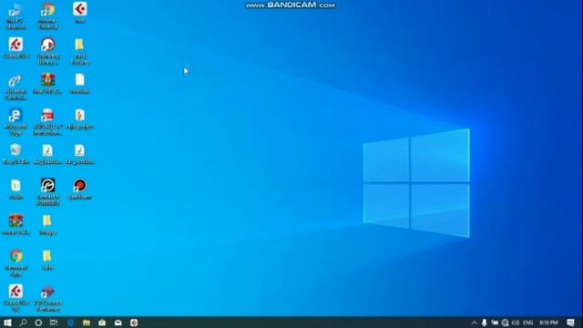Show hidden system tray icons
Viewport: 583px width, 328px height.
pos(474,323)
